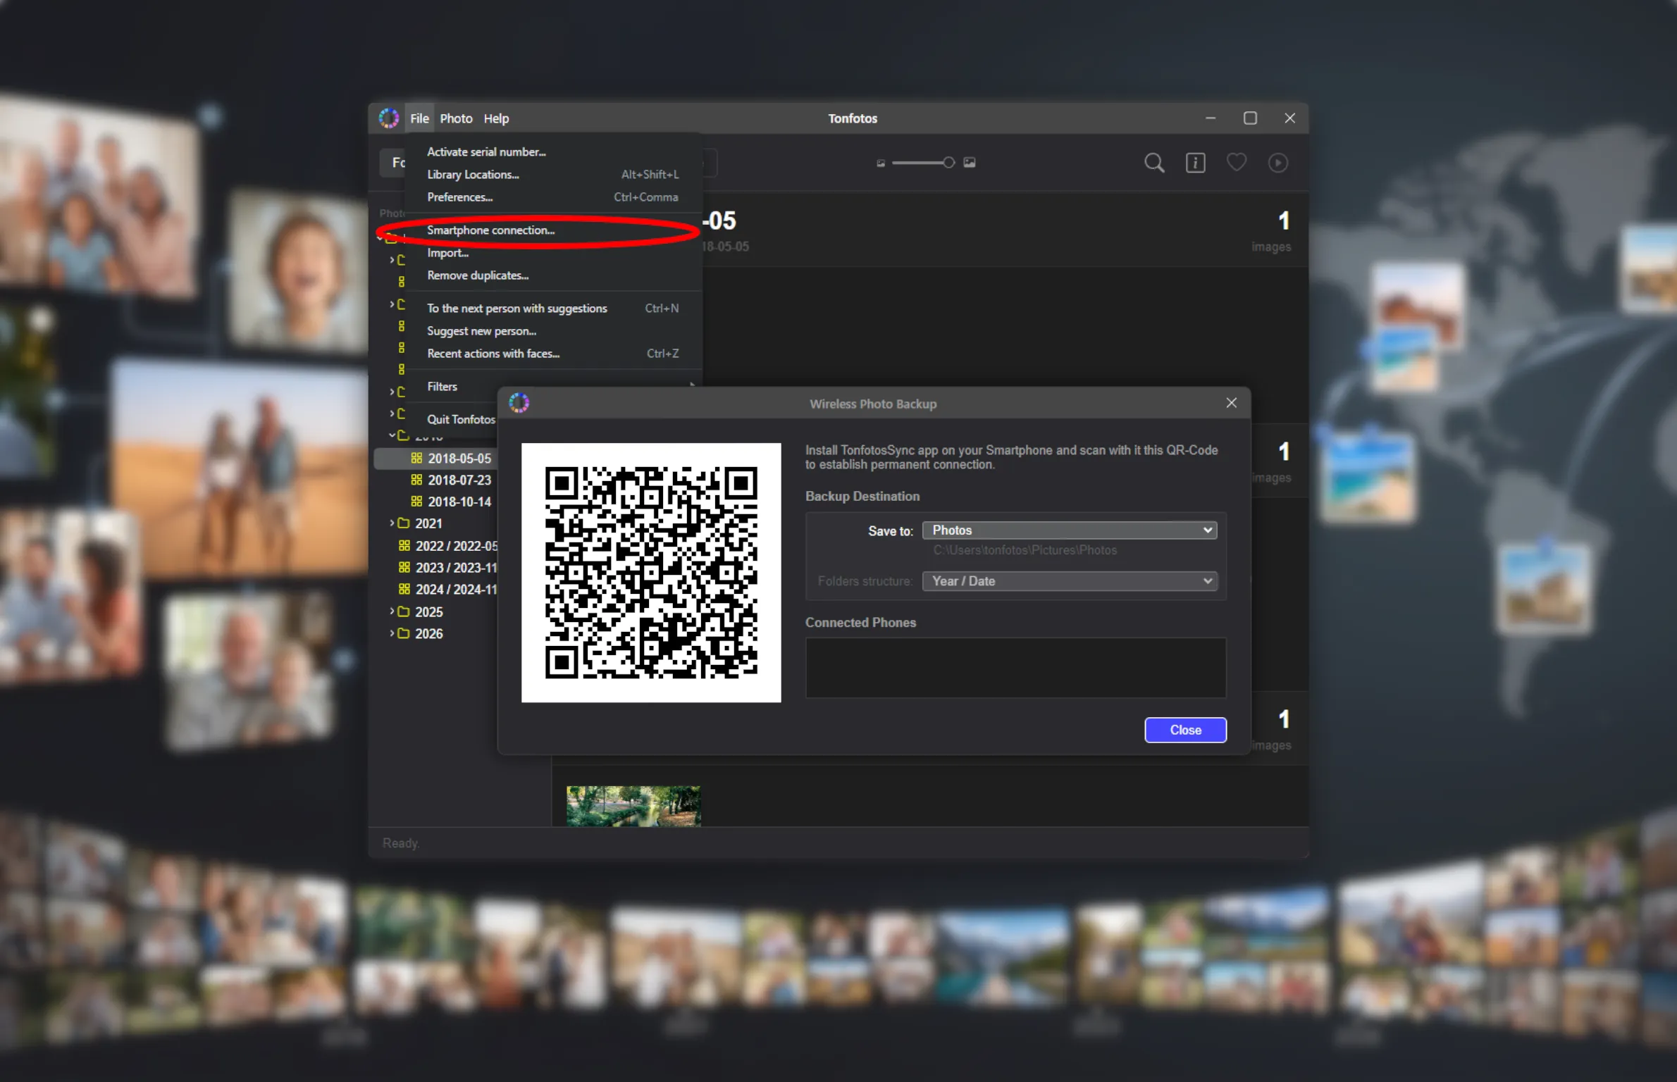Open the info panel icon
1677x1082 pixels.
(x=1195, y=163)
